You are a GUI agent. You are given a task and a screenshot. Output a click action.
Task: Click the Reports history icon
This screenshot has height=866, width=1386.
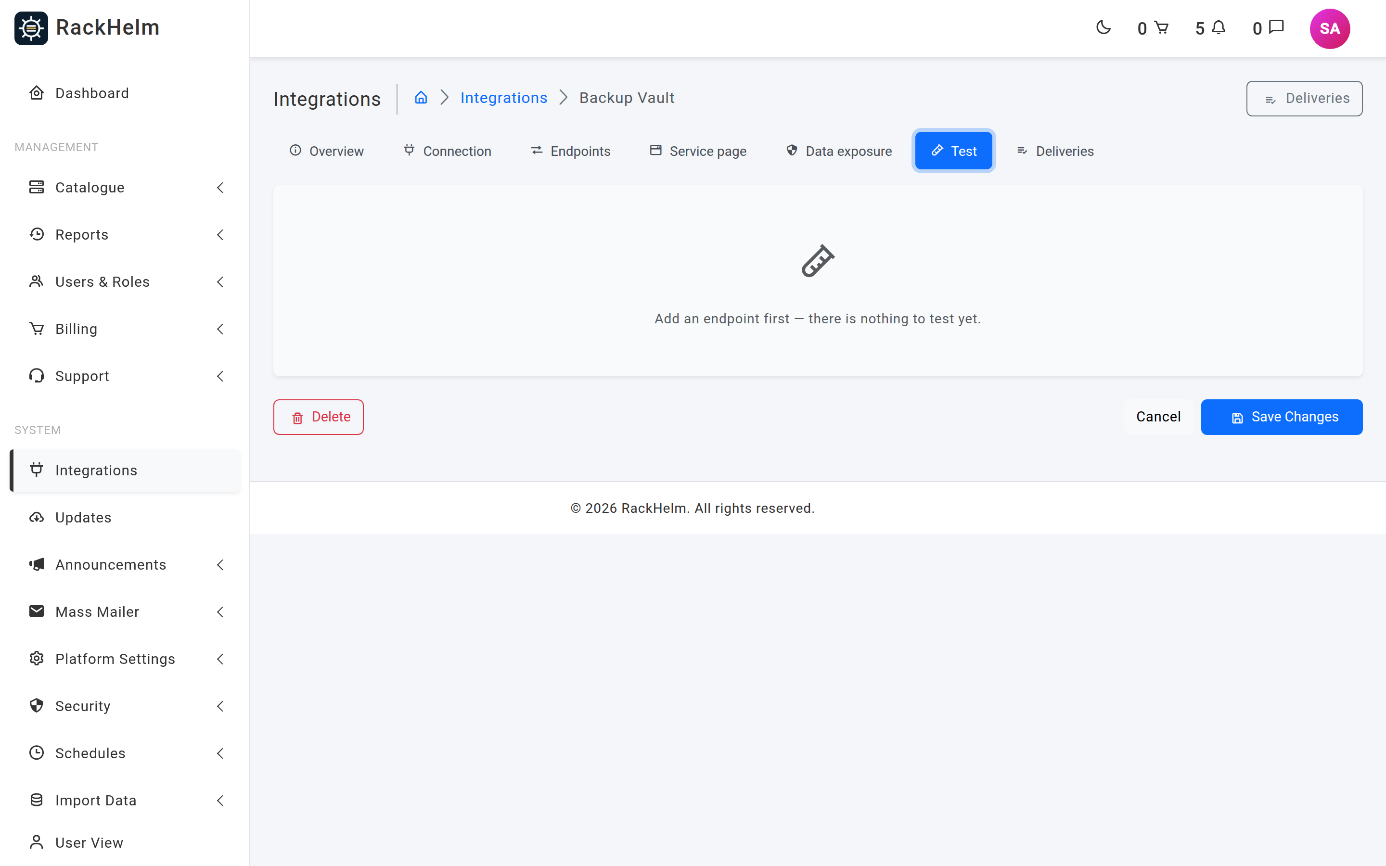click(x=37, y=234)
